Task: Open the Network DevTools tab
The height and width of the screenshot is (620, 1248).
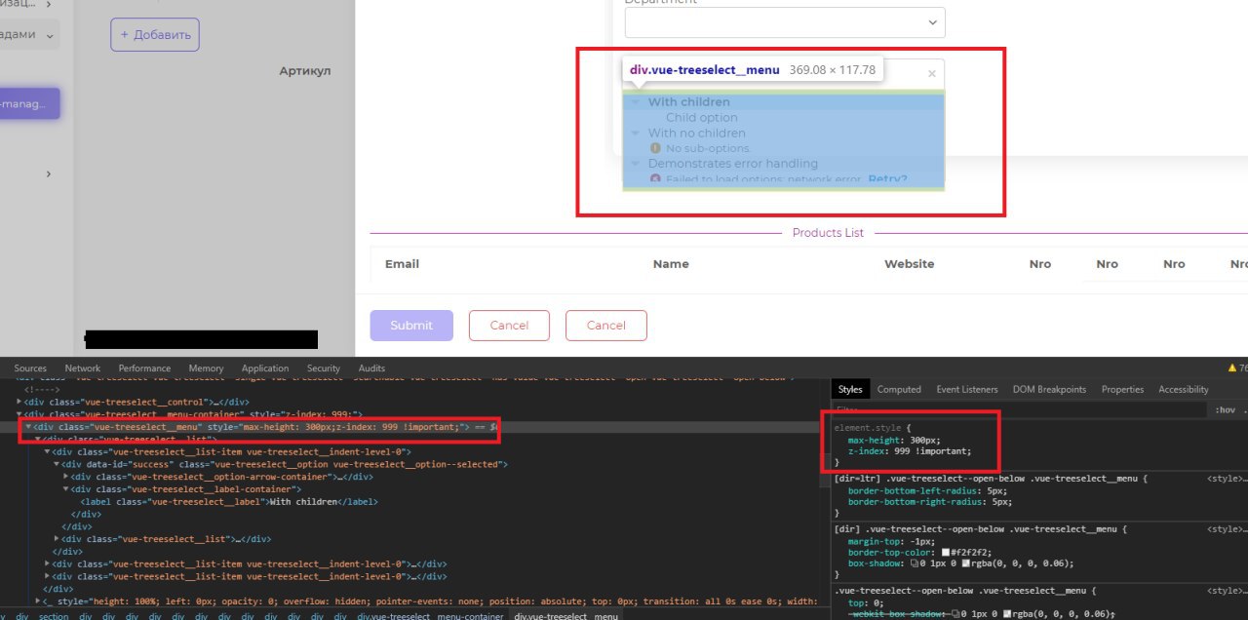Action: coord(83,368)
